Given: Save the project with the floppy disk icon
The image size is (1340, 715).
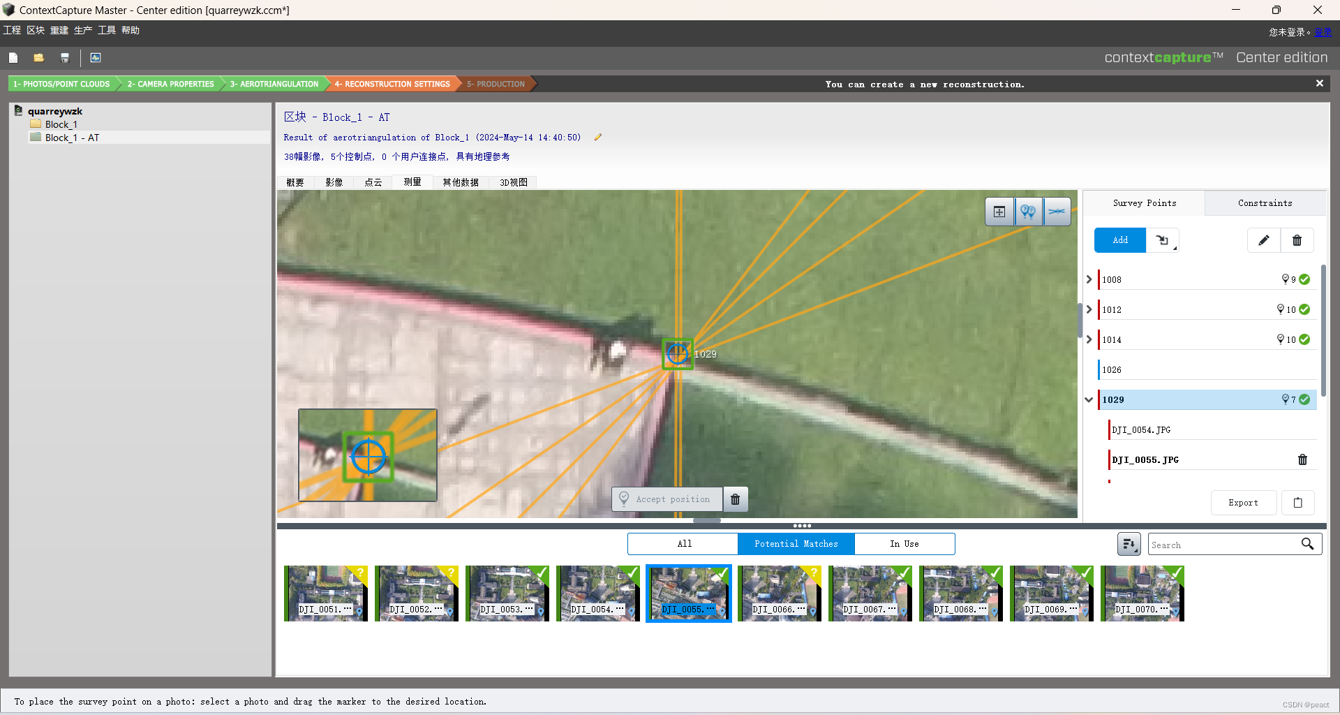Looking at the screenshot, I should tap(65, 57).
